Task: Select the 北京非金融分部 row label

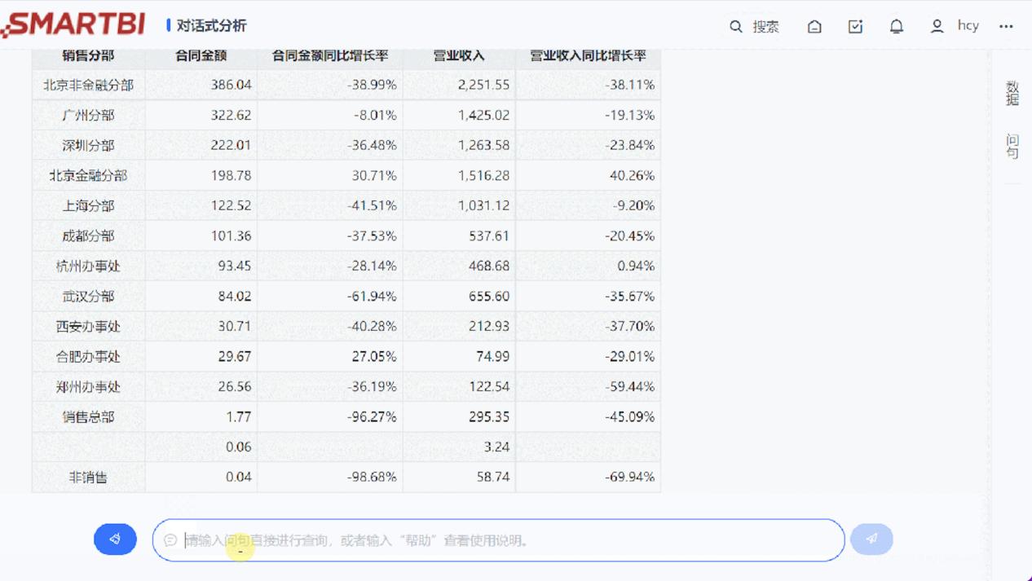Action: [88, 85]
